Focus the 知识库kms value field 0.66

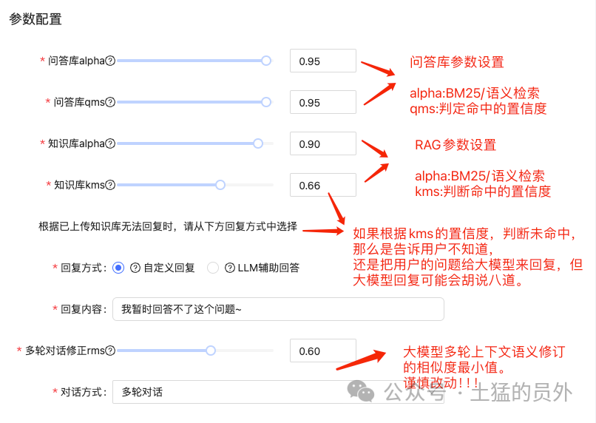(x=323, y=185)
